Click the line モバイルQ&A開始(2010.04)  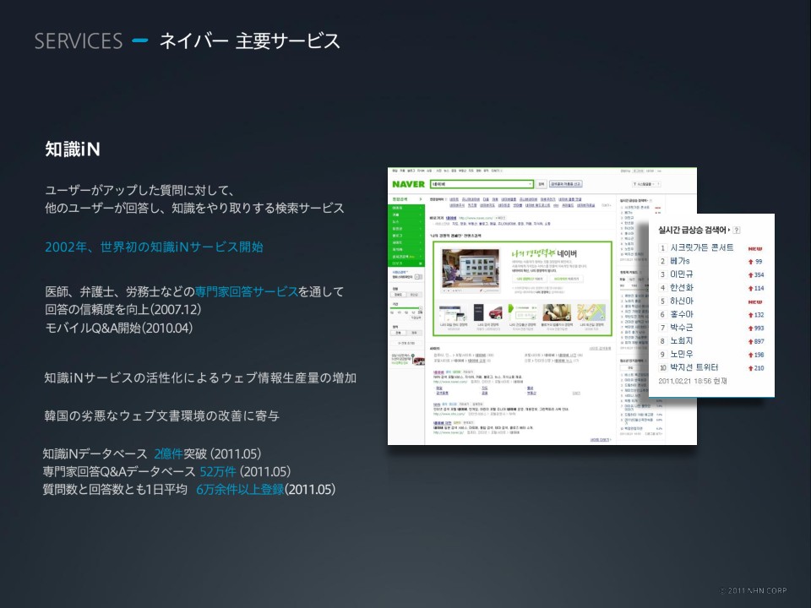119,328
